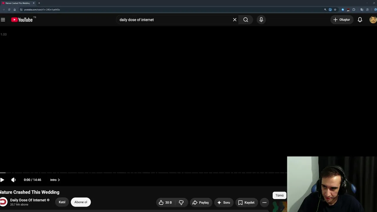The image size is (377, 212).
Task: Open the notifications bell
Action: click(360, 20)
